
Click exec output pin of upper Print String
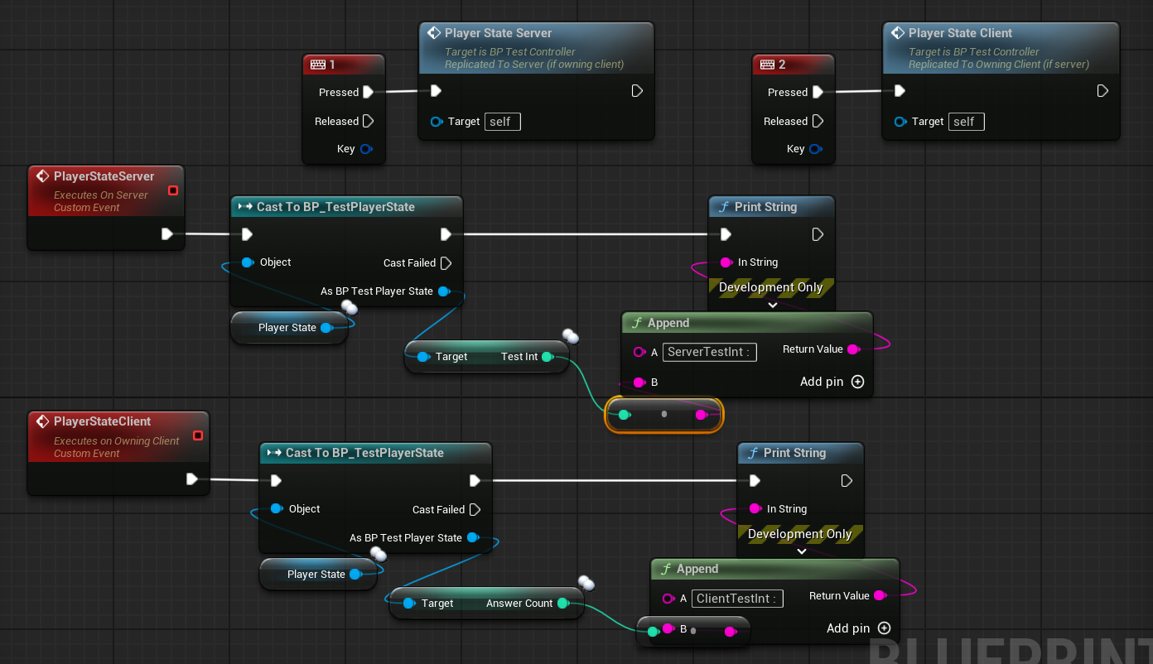coord(818,234)
